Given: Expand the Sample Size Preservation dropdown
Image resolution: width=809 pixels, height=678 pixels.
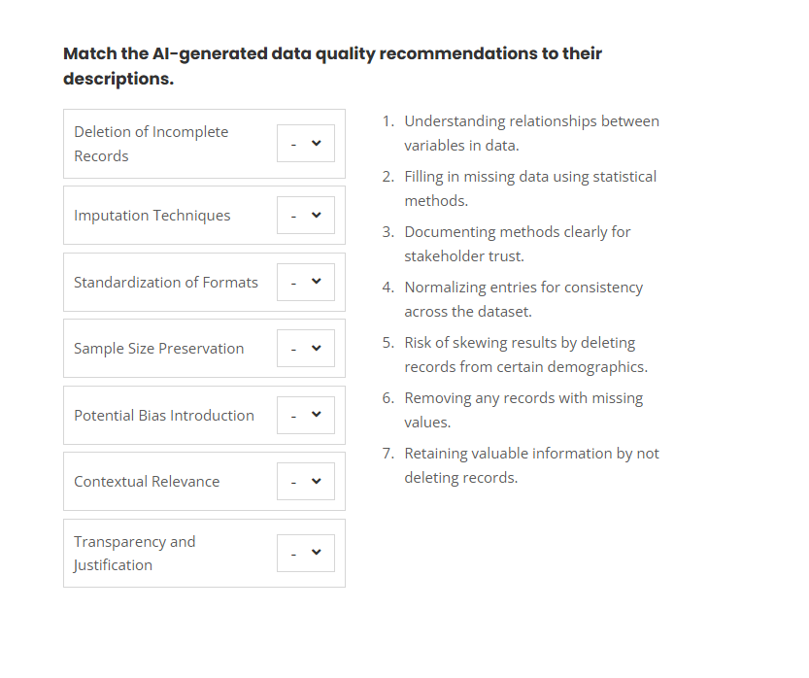Looking at the screenshot, I should [305, 348].
